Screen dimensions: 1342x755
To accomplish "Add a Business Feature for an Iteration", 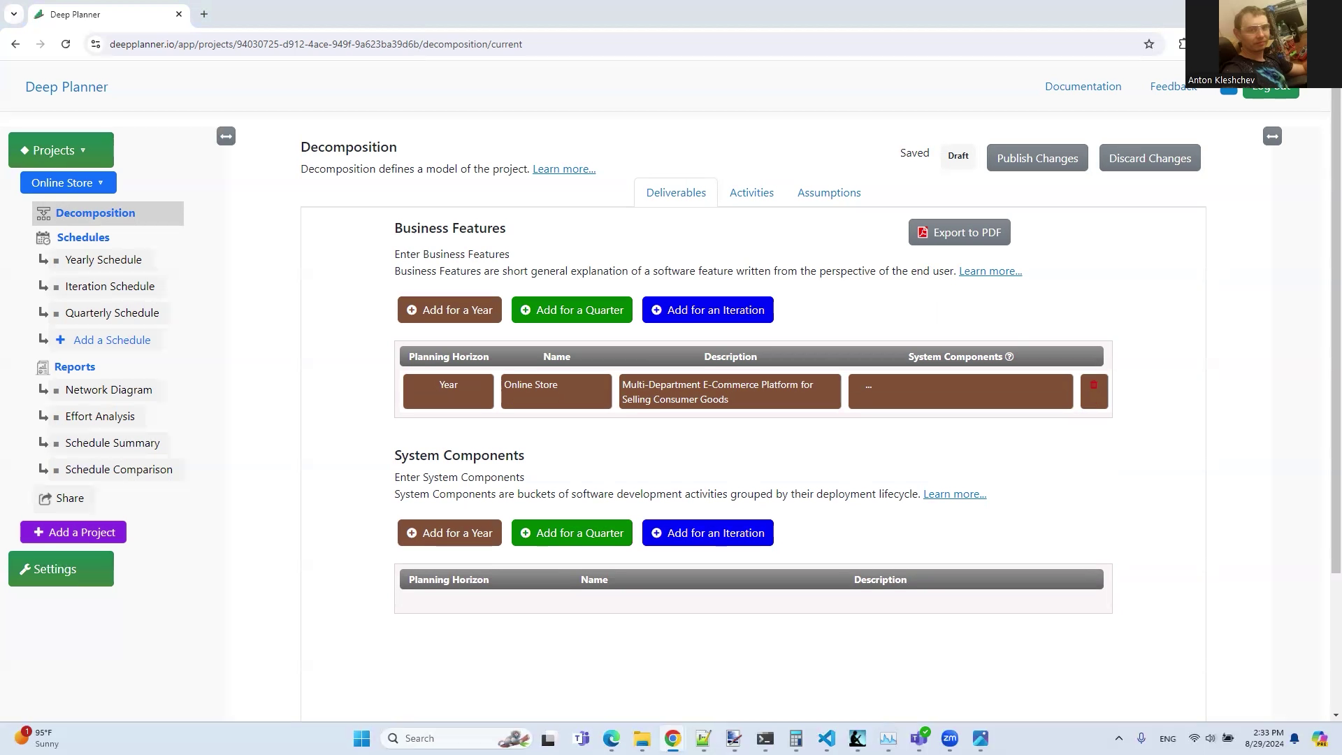I will tap(707, 310).
